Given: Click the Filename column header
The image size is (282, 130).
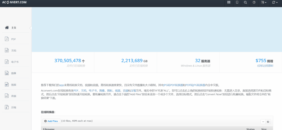Looking at the screenshot, I should (49, 129).
